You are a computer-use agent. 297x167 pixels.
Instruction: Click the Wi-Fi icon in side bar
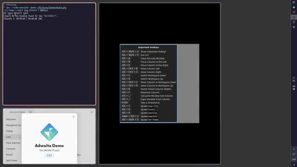pyautogui.click(x=294, y=2)
